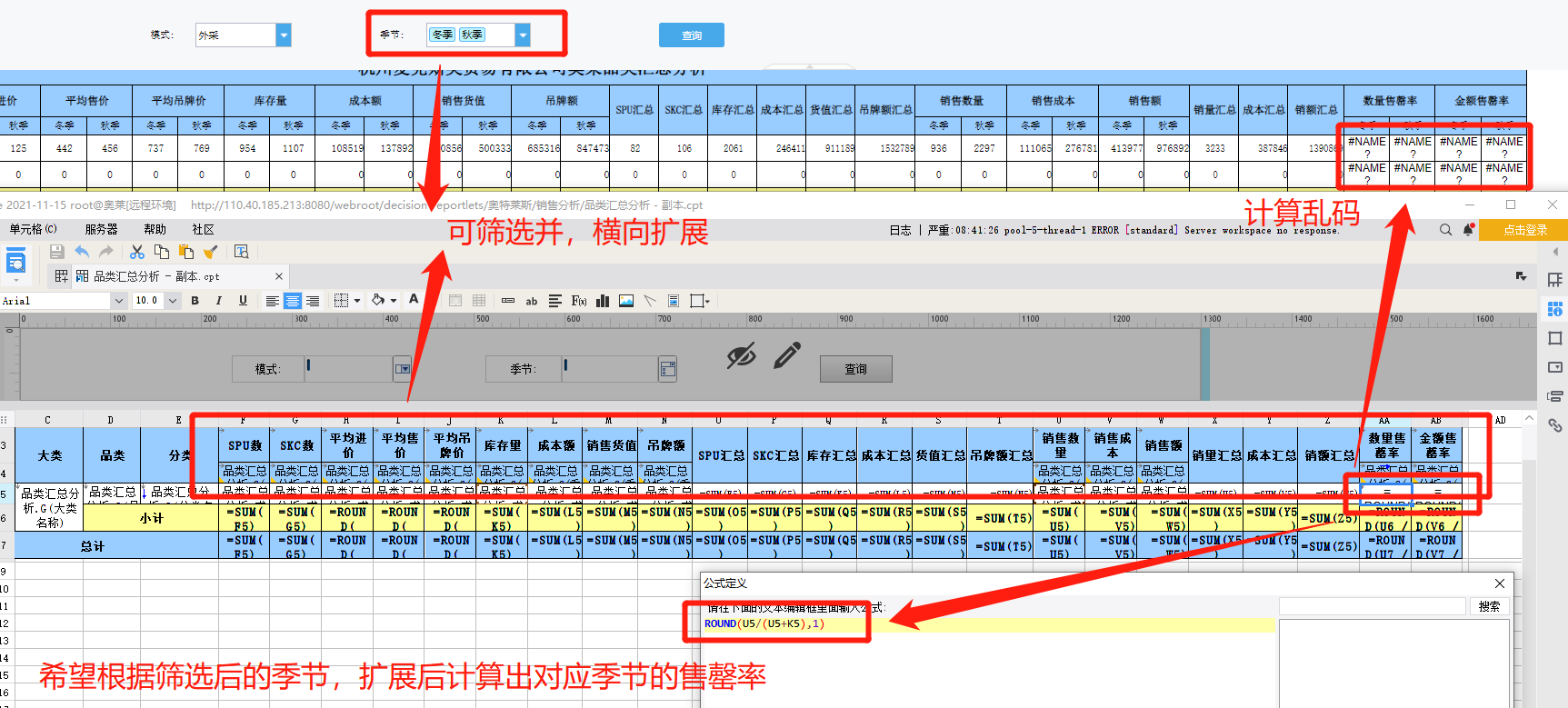Viewport: 1568px width, 708px height.
Task: Open the 模式 combo box in designer pane
Action: point(403,369)
